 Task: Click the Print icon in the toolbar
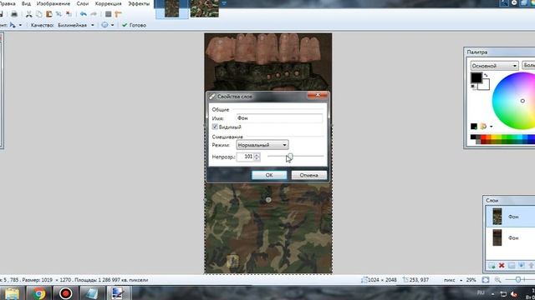(x=14, y=14)
